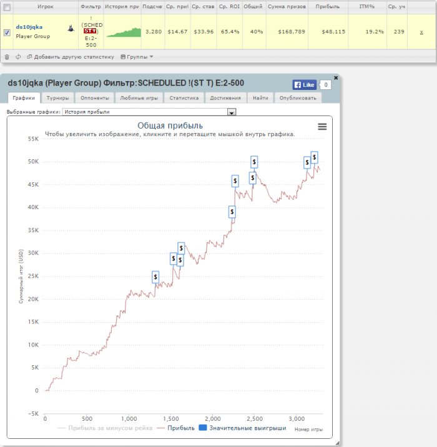Screen dimensions: 437x447
Task: Click the lowest $ marker near game 1,300
Action: coord(155,277)
